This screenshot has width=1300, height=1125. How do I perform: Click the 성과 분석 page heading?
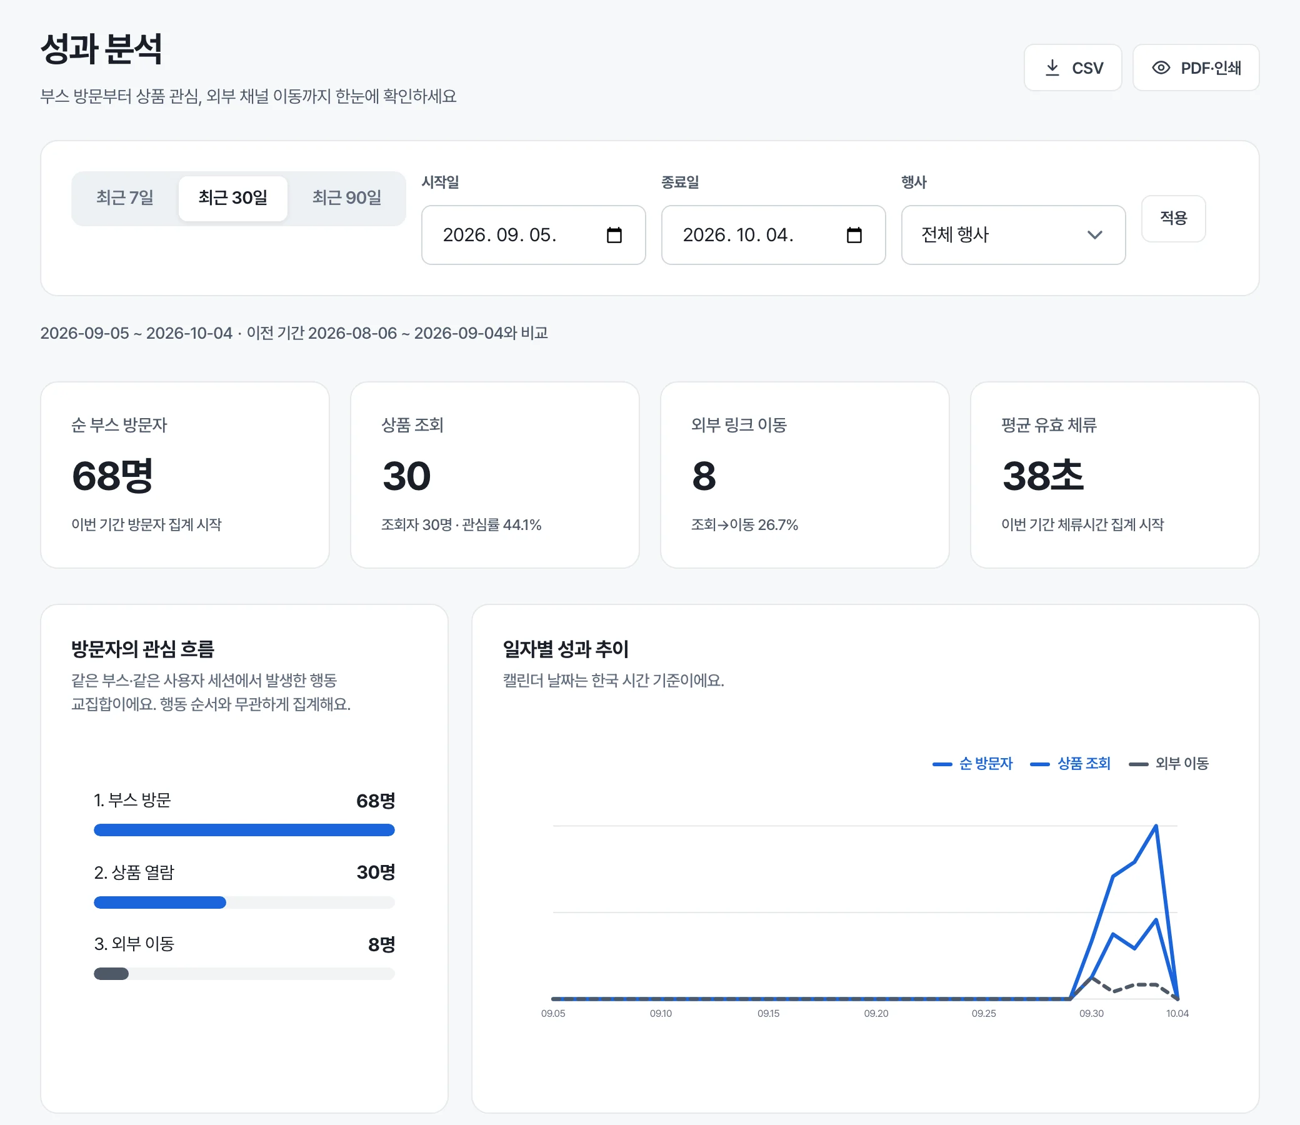pos(102,49)
